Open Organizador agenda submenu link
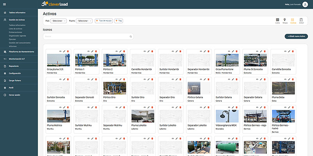Screen dimensions: 313x156 coord(17,36)
